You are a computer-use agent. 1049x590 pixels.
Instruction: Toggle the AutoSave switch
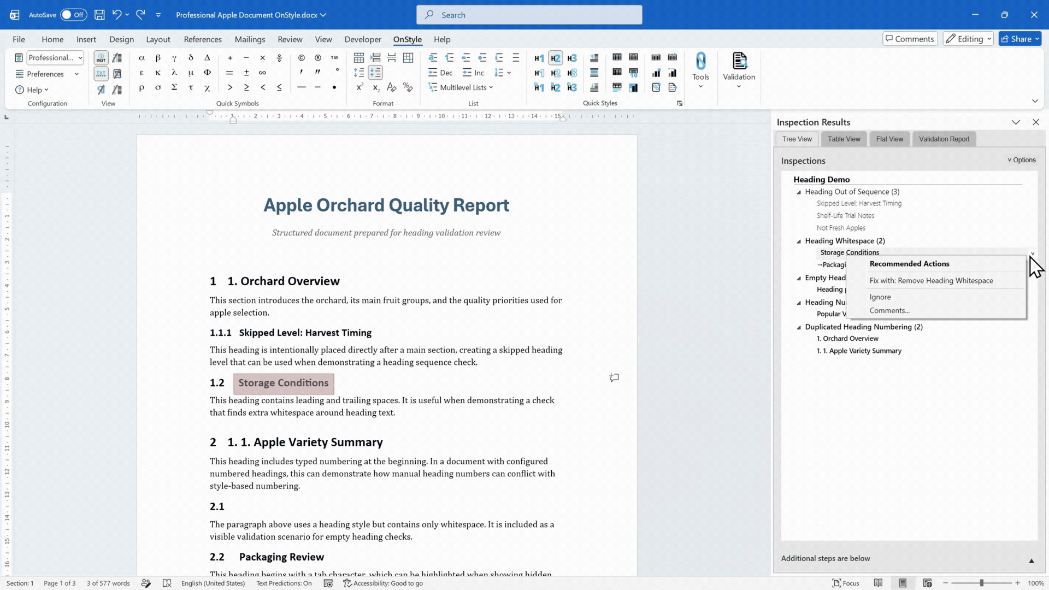(73, 15)
